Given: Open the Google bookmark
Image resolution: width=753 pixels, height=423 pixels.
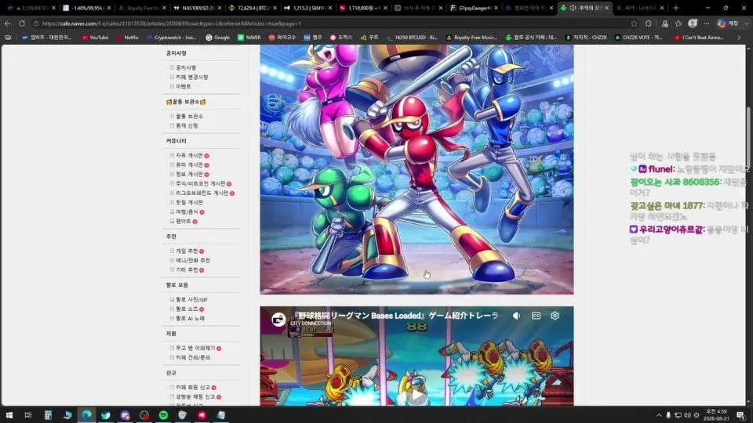Looking at the screenshot, I should pyautogui.click(x=217, y=37).
